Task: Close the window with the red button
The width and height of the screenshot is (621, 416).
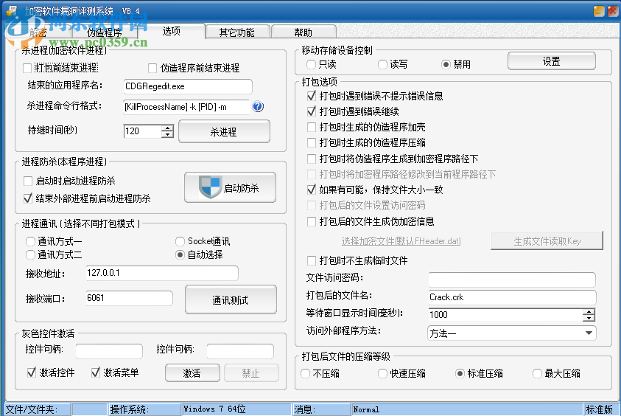Action: pyautogui.click(x=613, y=11)
